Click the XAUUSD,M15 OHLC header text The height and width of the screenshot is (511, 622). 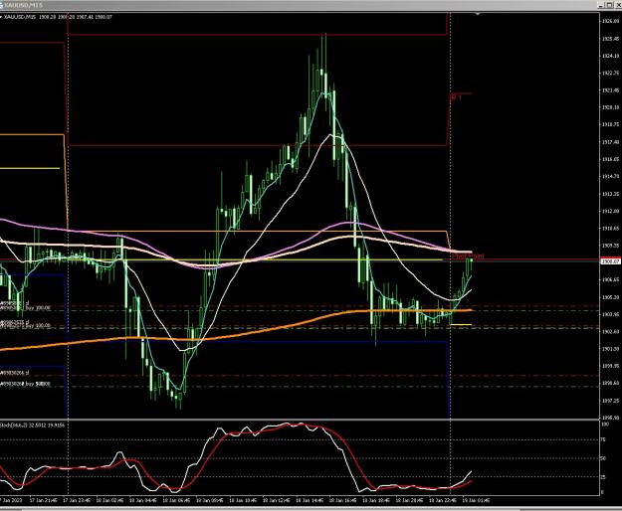(59, 17)
